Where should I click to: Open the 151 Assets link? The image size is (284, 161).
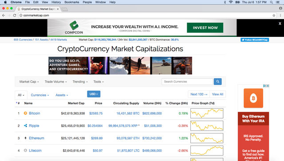[41, 39]
